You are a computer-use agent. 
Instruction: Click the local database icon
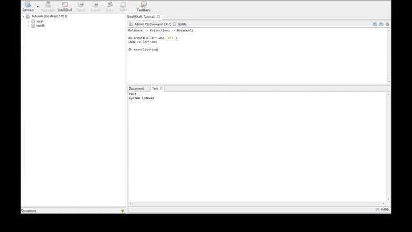point(33,21)
